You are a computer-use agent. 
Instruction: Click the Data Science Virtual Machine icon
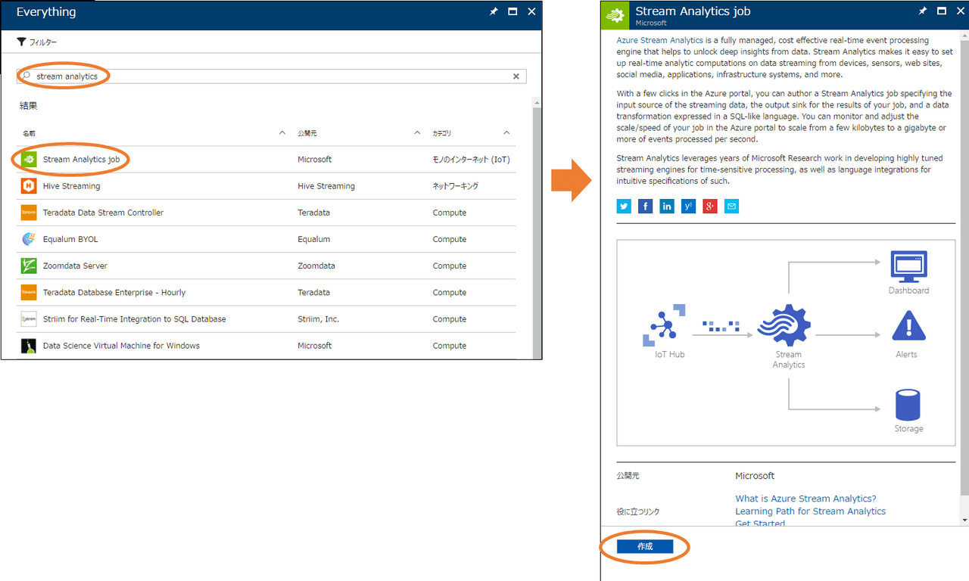[29, 346]
